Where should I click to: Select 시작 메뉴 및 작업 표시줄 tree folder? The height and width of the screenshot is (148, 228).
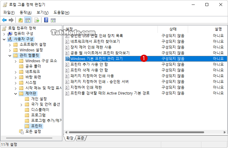coord(44,88)
